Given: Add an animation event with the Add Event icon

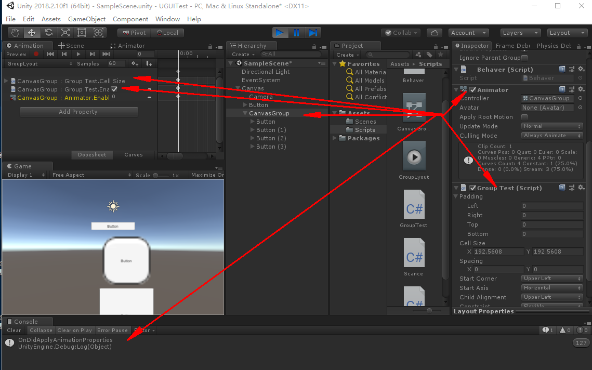Looking at the screenshot, I should click(x=150, y=63).
